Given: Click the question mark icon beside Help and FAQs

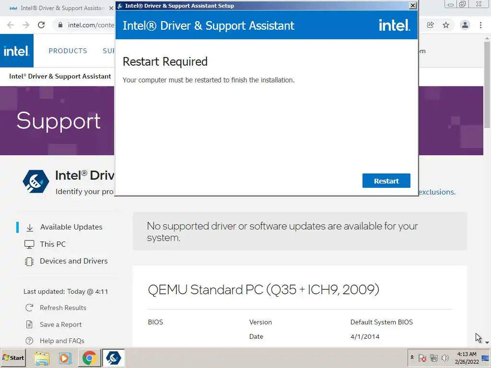Looking at the screenshot, I should (29, 341).
